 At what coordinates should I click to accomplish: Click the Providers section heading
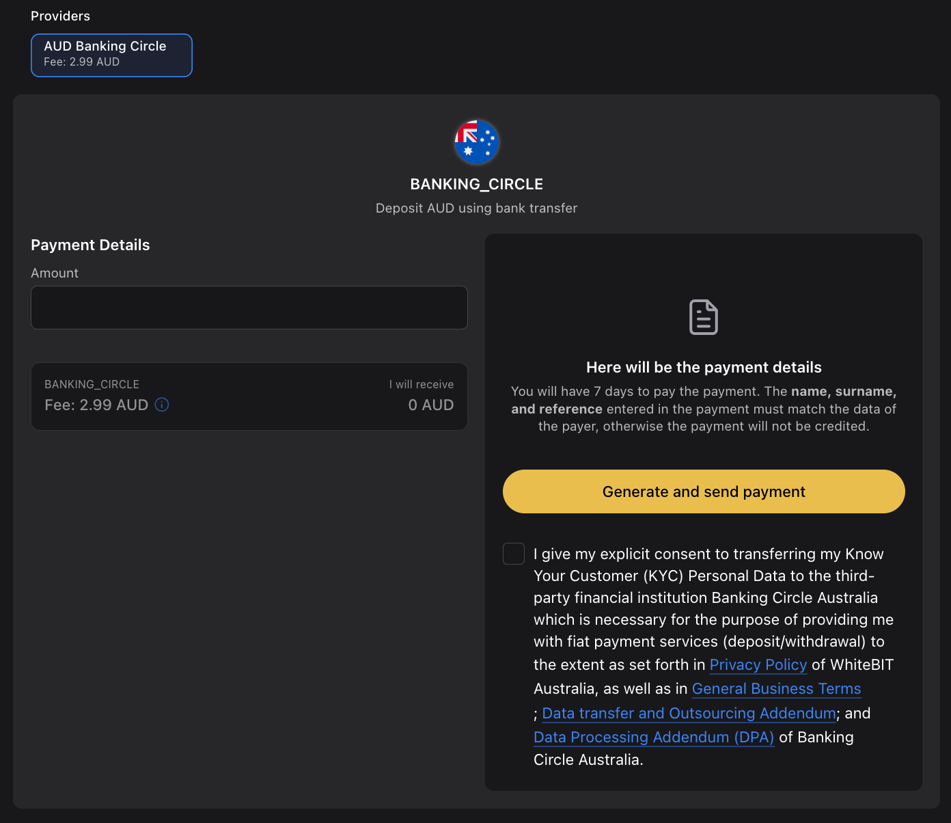click(x=60, y=16)
